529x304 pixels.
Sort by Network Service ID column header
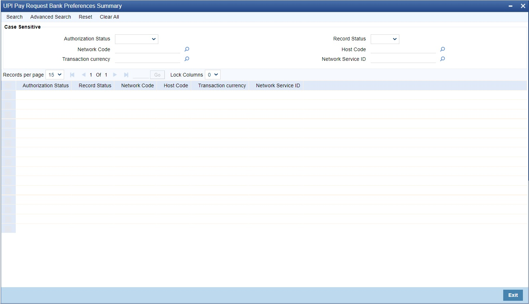click(x=278, y=85)
